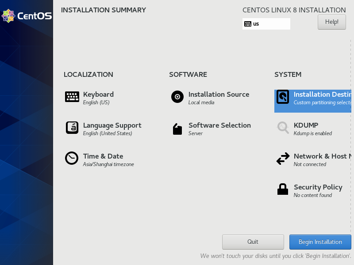Click the 'No content found' security status
The image size is (354, 265).
click(313, 195)
